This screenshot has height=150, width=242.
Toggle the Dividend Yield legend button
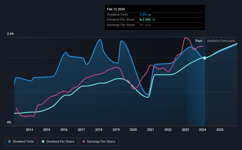(x=21, y=141)
